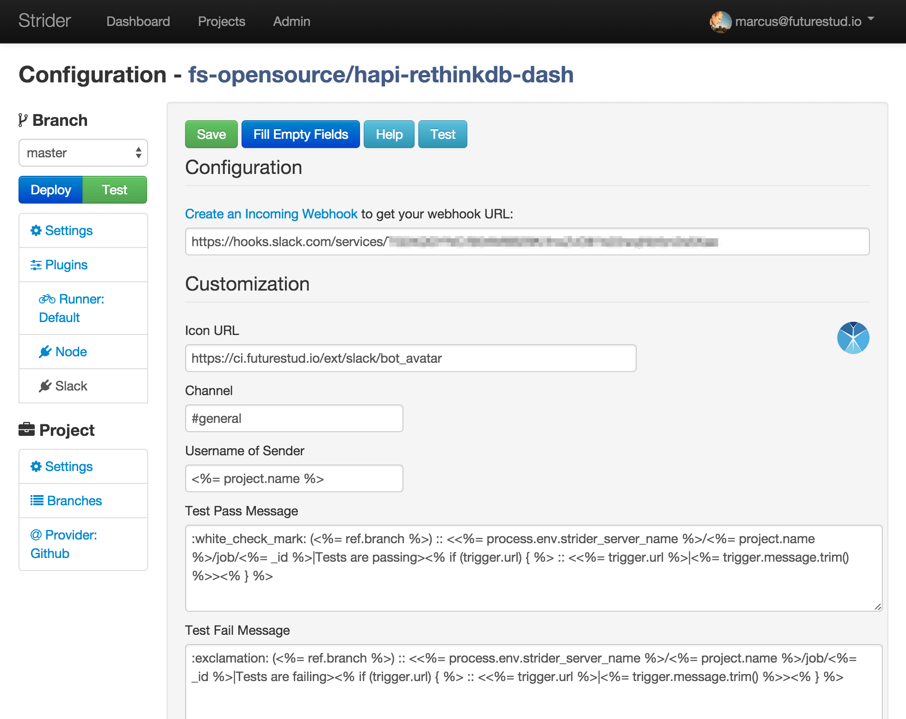Screen dimensions: 906x719
Task: Click the bot avatar preview image
Action: click(x=853, y=338)
